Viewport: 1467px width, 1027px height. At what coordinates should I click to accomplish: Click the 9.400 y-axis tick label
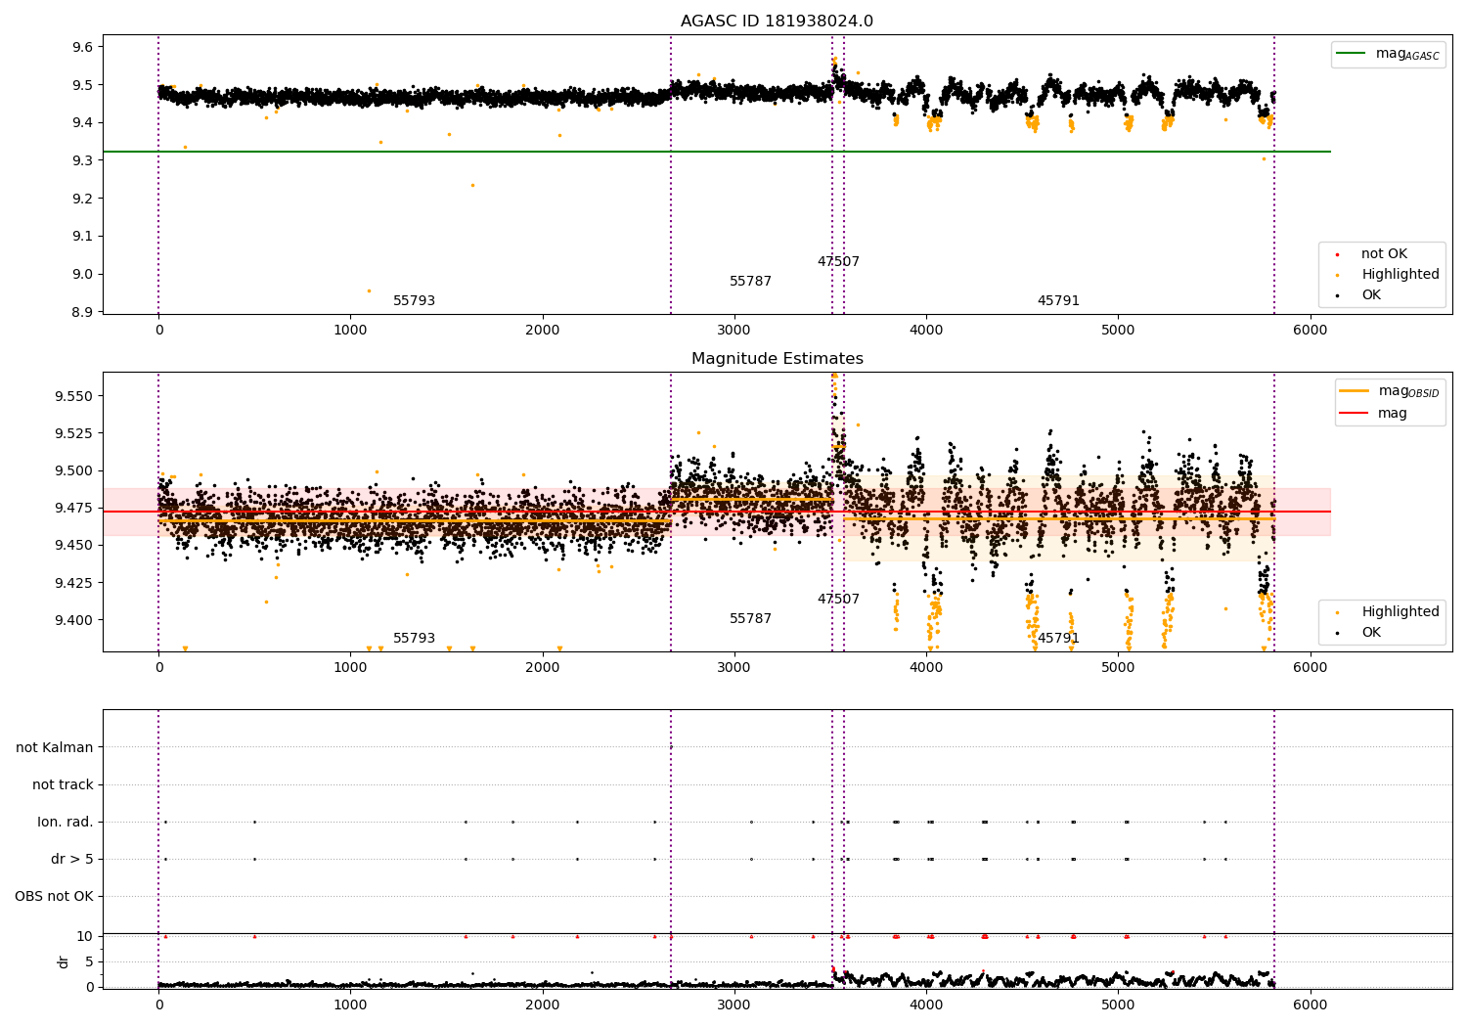(x=74, y=621)
